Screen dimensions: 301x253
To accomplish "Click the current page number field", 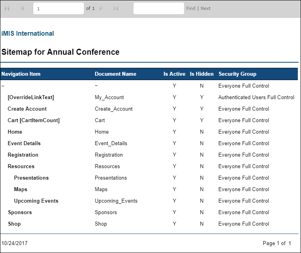I will click(59, 8).
